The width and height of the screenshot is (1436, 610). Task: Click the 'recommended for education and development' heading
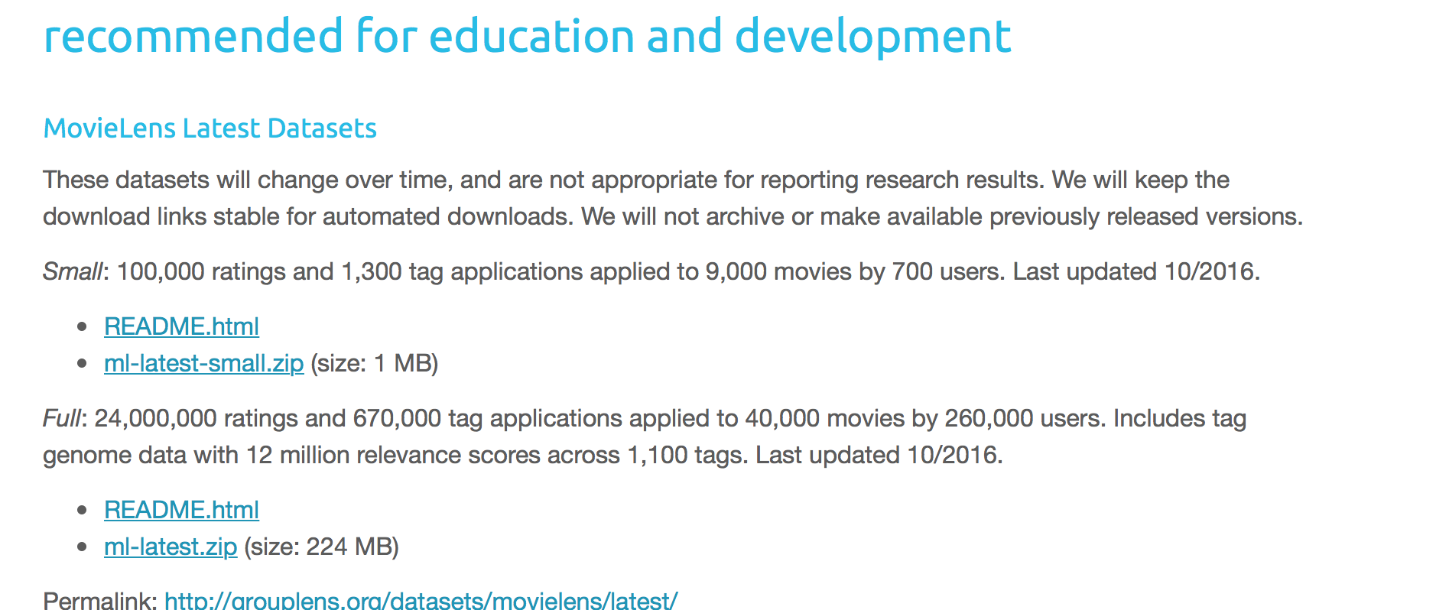click(x=528, y=36)
